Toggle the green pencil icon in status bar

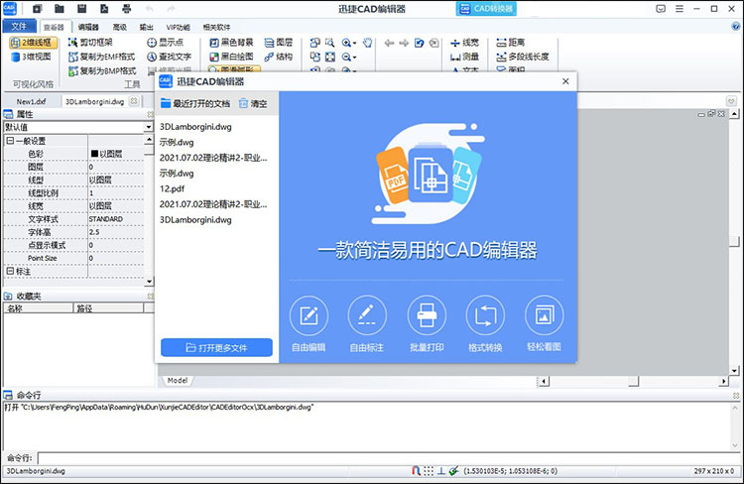[453, 471]
